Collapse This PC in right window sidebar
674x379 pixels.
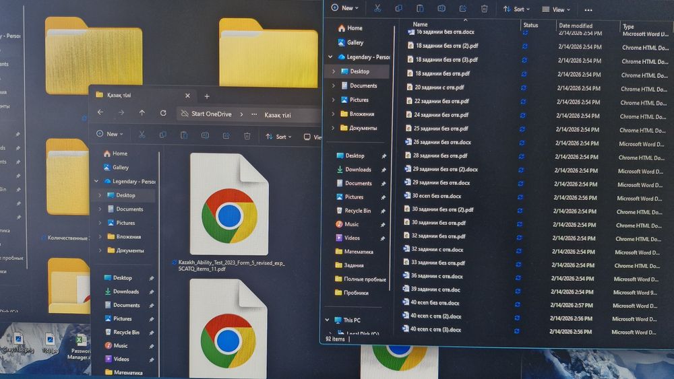tap(327, 320)
